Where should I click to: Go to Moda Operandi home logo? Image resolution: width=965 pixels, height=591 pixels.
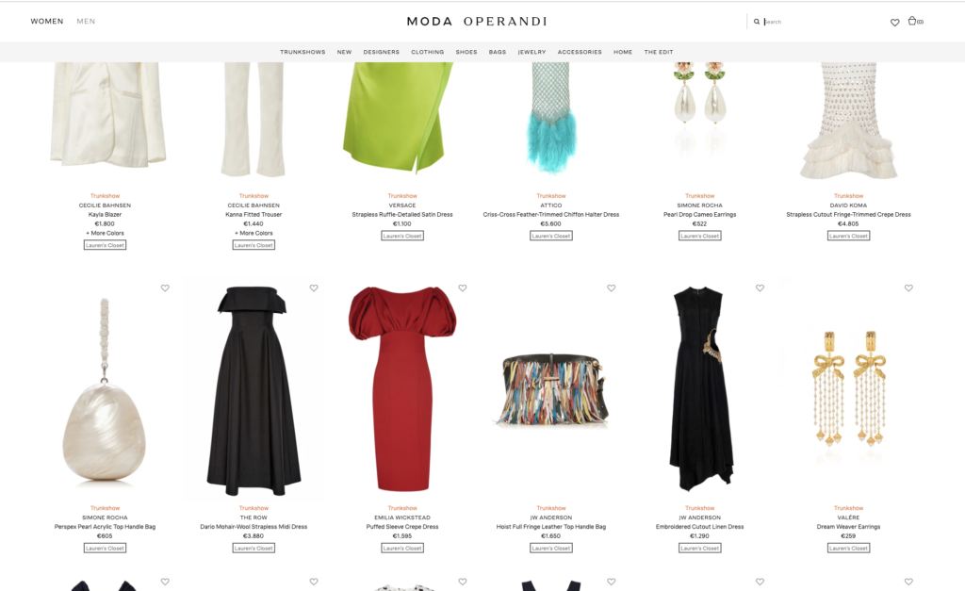pos(477,22)
